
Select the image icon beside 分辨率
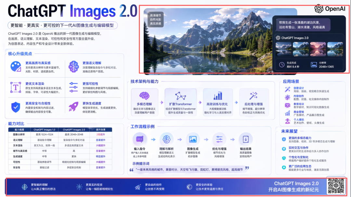click(314, 65)
